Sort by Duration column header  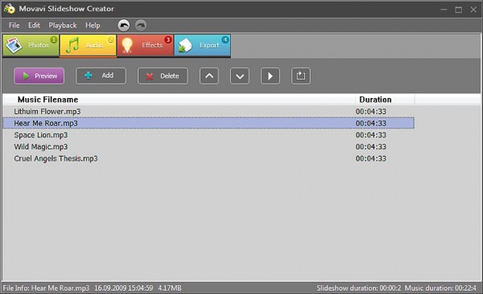point(375,100)
